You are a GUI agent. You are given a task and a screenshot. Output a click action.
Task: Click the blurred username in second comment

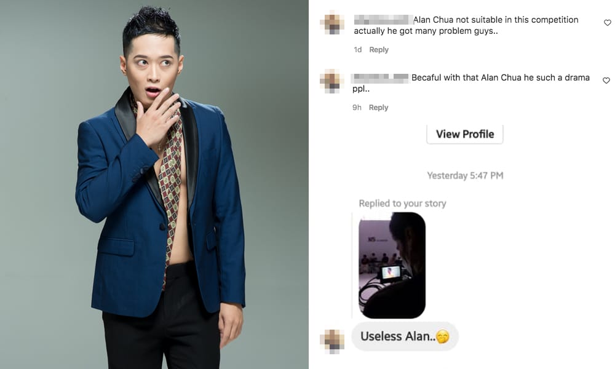(381, 77)
